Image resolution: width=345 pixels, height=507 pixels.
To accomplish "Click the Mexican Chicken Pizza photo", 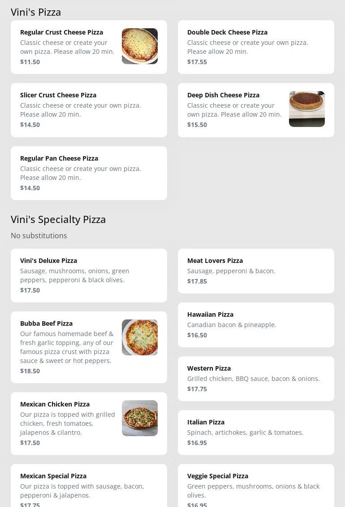I will coord(139,418).
